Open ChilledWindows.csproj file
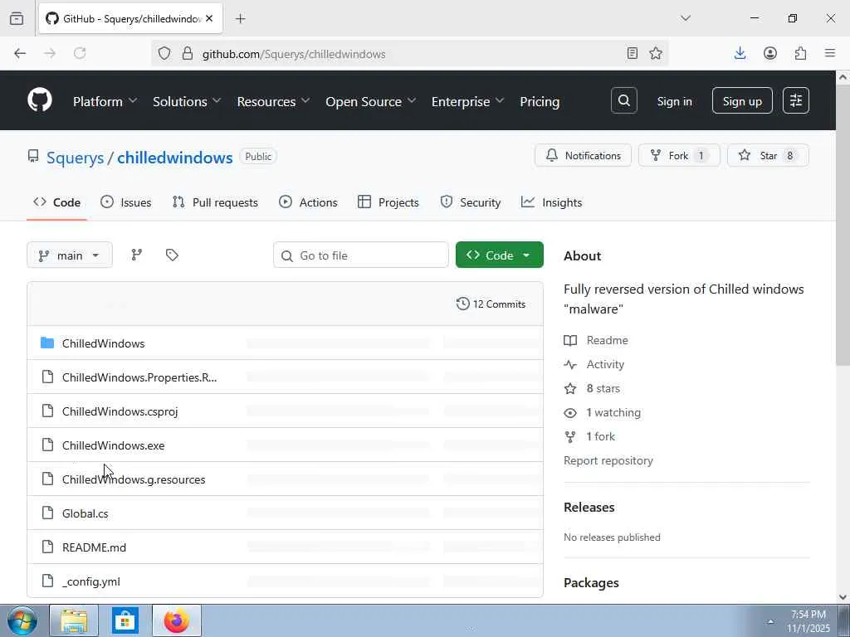This screenshot has height=637, width=850. pos(120,411)
